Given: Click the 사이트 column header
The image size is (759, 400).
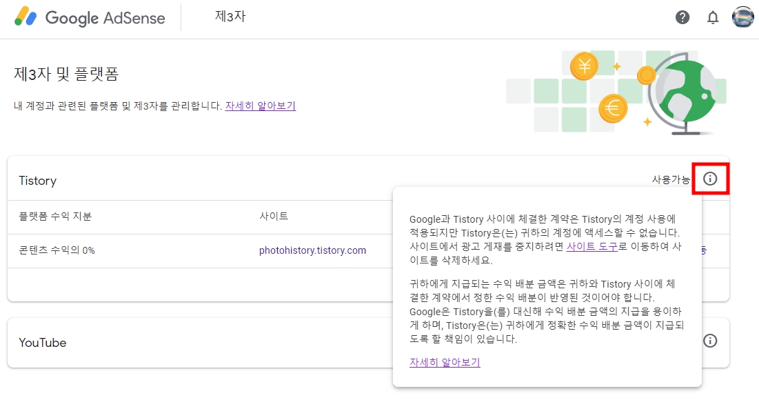Looking at the screenshot, I should pyautogui.click(x=274, y=216).
